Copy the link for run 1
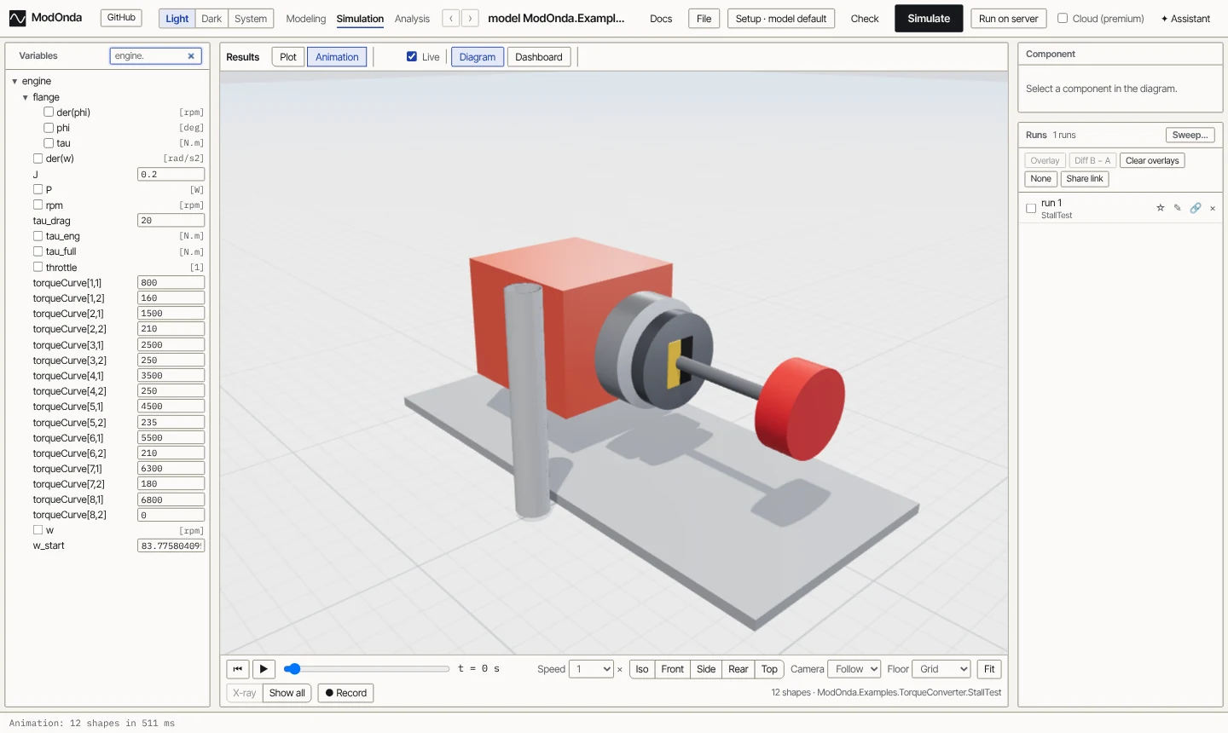 pyautogui.click(x=1196, y=208)
